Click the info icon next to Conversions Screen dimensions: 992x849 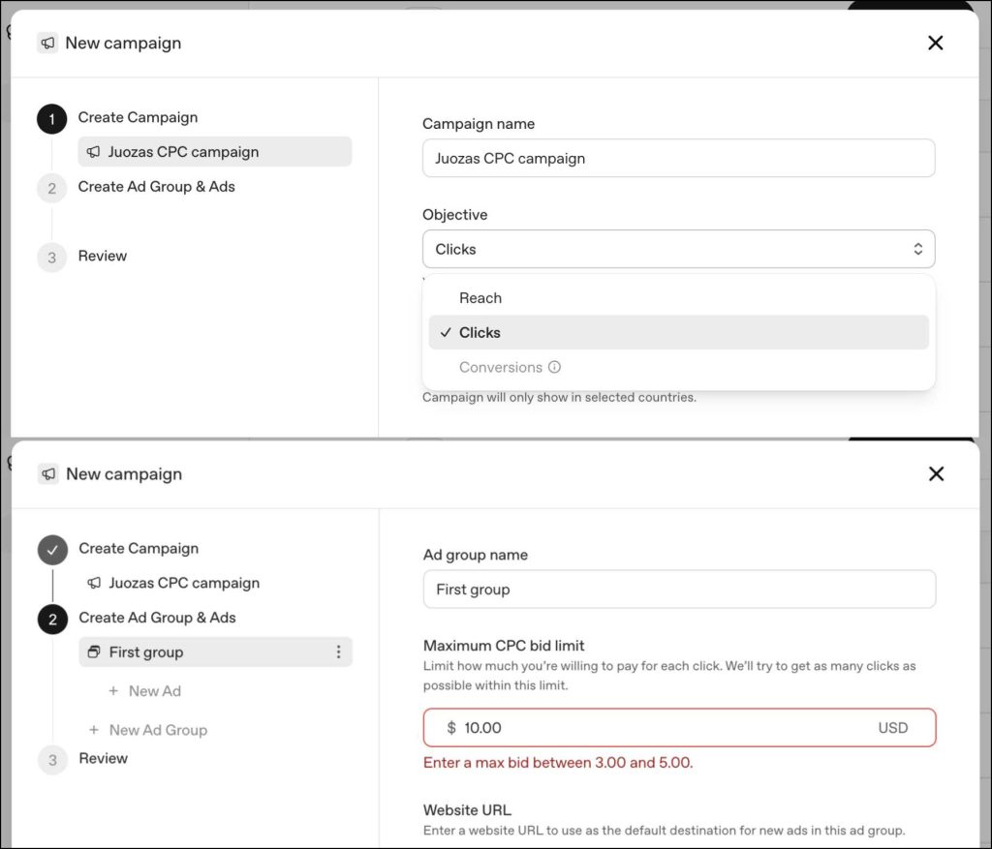point(554,367)
